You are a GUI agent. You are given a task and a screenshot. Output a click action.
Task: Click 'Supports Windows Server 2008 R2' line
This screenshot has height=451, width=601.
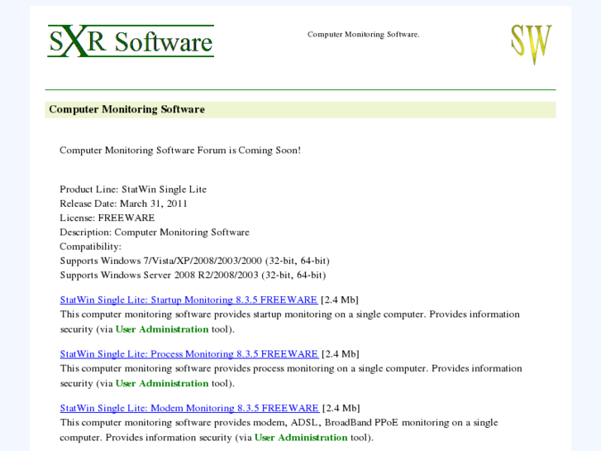click(193, 276)
